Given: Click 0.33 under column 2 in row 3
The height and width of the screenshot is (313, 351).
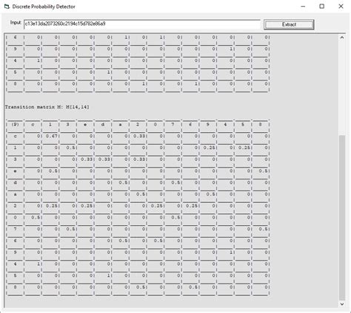Looking at the screenshot, I should (139, 159).
